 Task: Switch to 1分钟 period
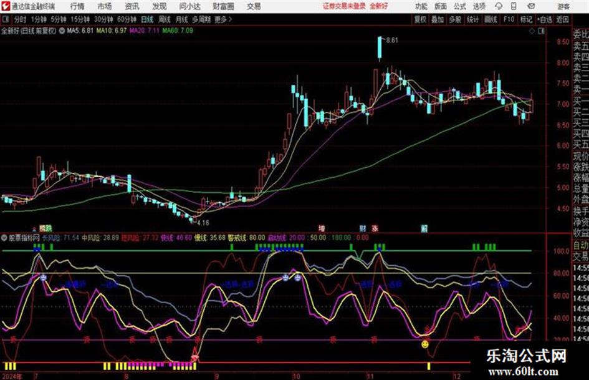38,19
